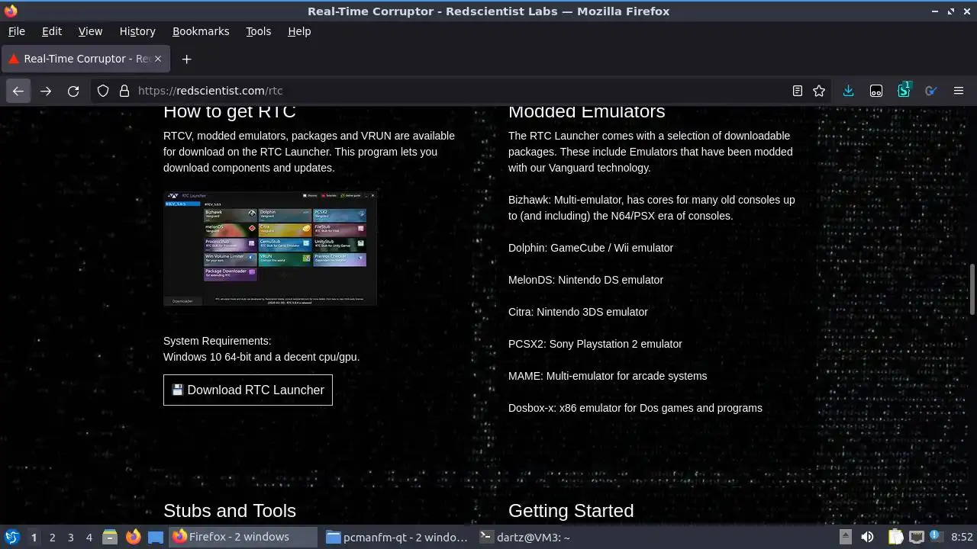Click the page vertical scrollbar thumb
The image size is (977, 549).
(972, 289)
